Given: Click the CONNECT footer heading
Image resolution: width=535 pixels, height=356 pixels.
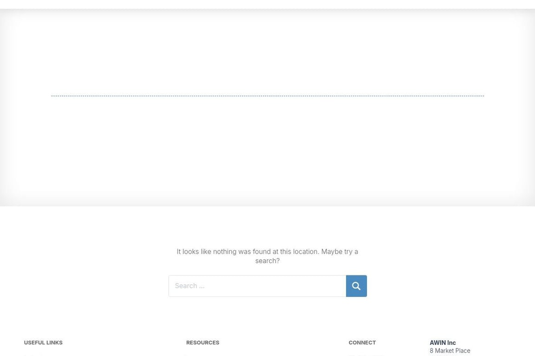Looking at the screenshot, I should (362, 343).
